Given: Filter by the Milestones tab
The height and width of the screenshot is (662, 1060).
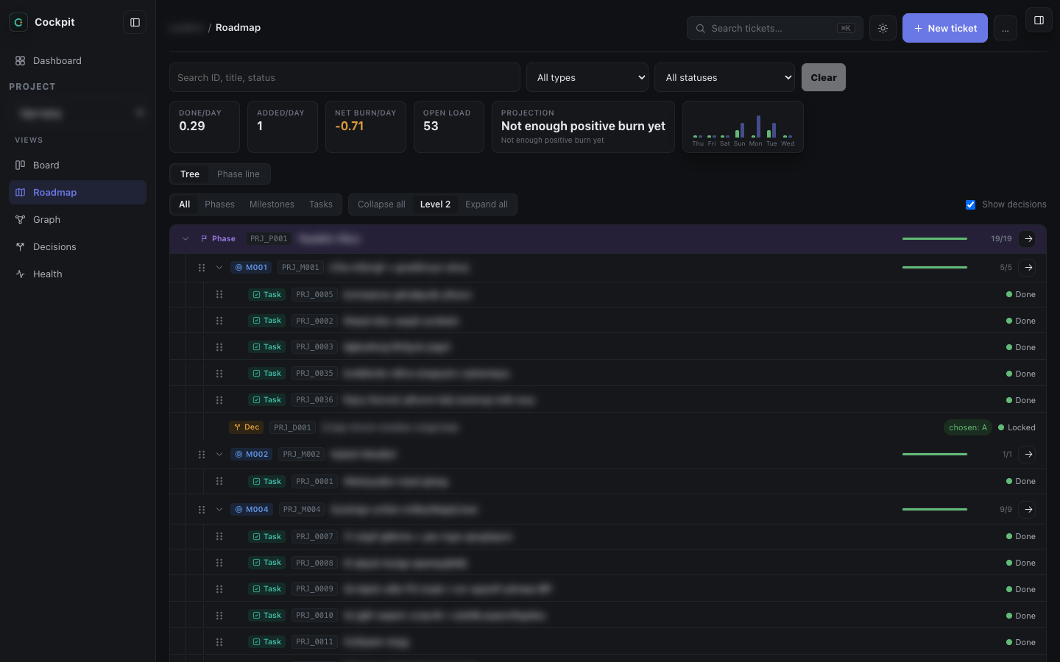Looking at the screenshot, I should [x=272, y=204].
